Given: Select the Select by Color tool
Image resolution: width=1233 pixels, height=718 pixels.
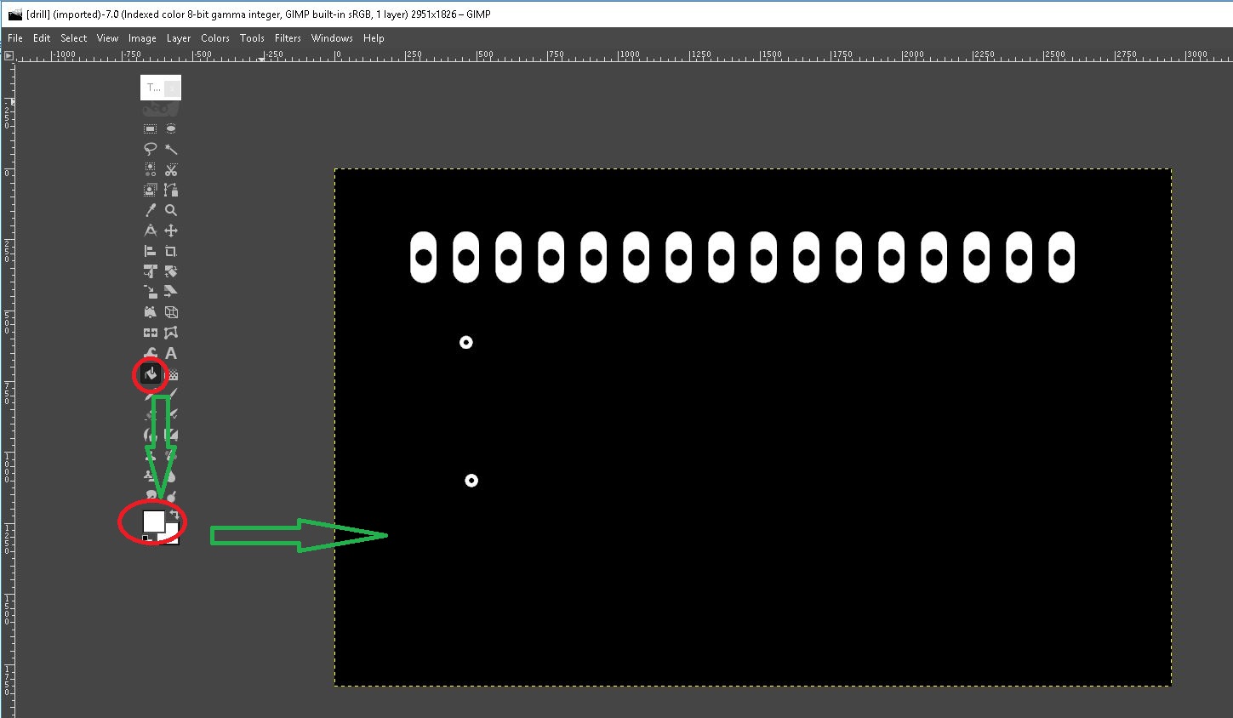Looking at the screenshot, I should pos(150,169).
